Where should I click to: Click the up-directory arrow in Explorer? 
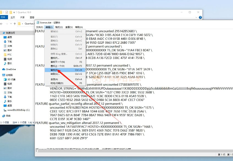click(x=15, y=24)
